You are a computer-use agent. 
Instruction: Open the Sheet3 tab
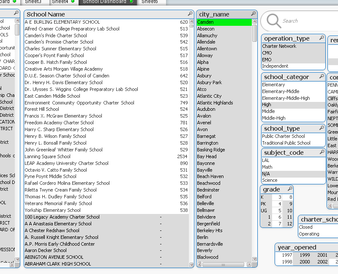point(33,2)
